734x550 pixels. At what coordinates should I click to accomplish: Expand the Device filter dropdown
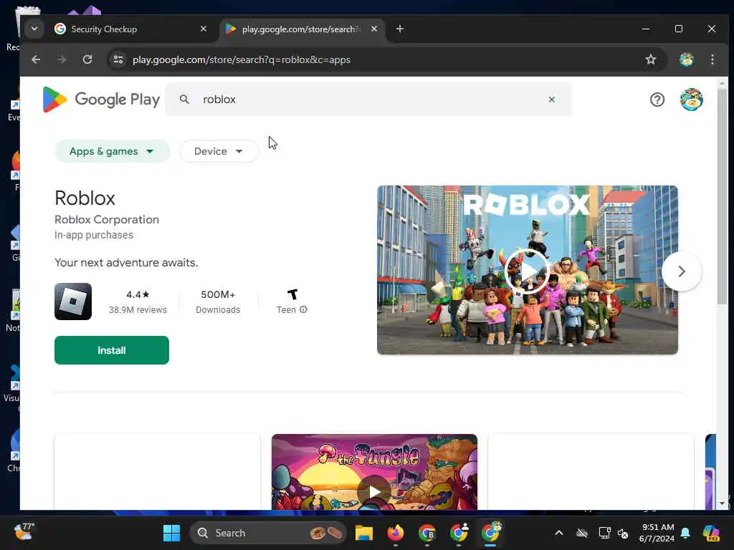pos(219,151)
